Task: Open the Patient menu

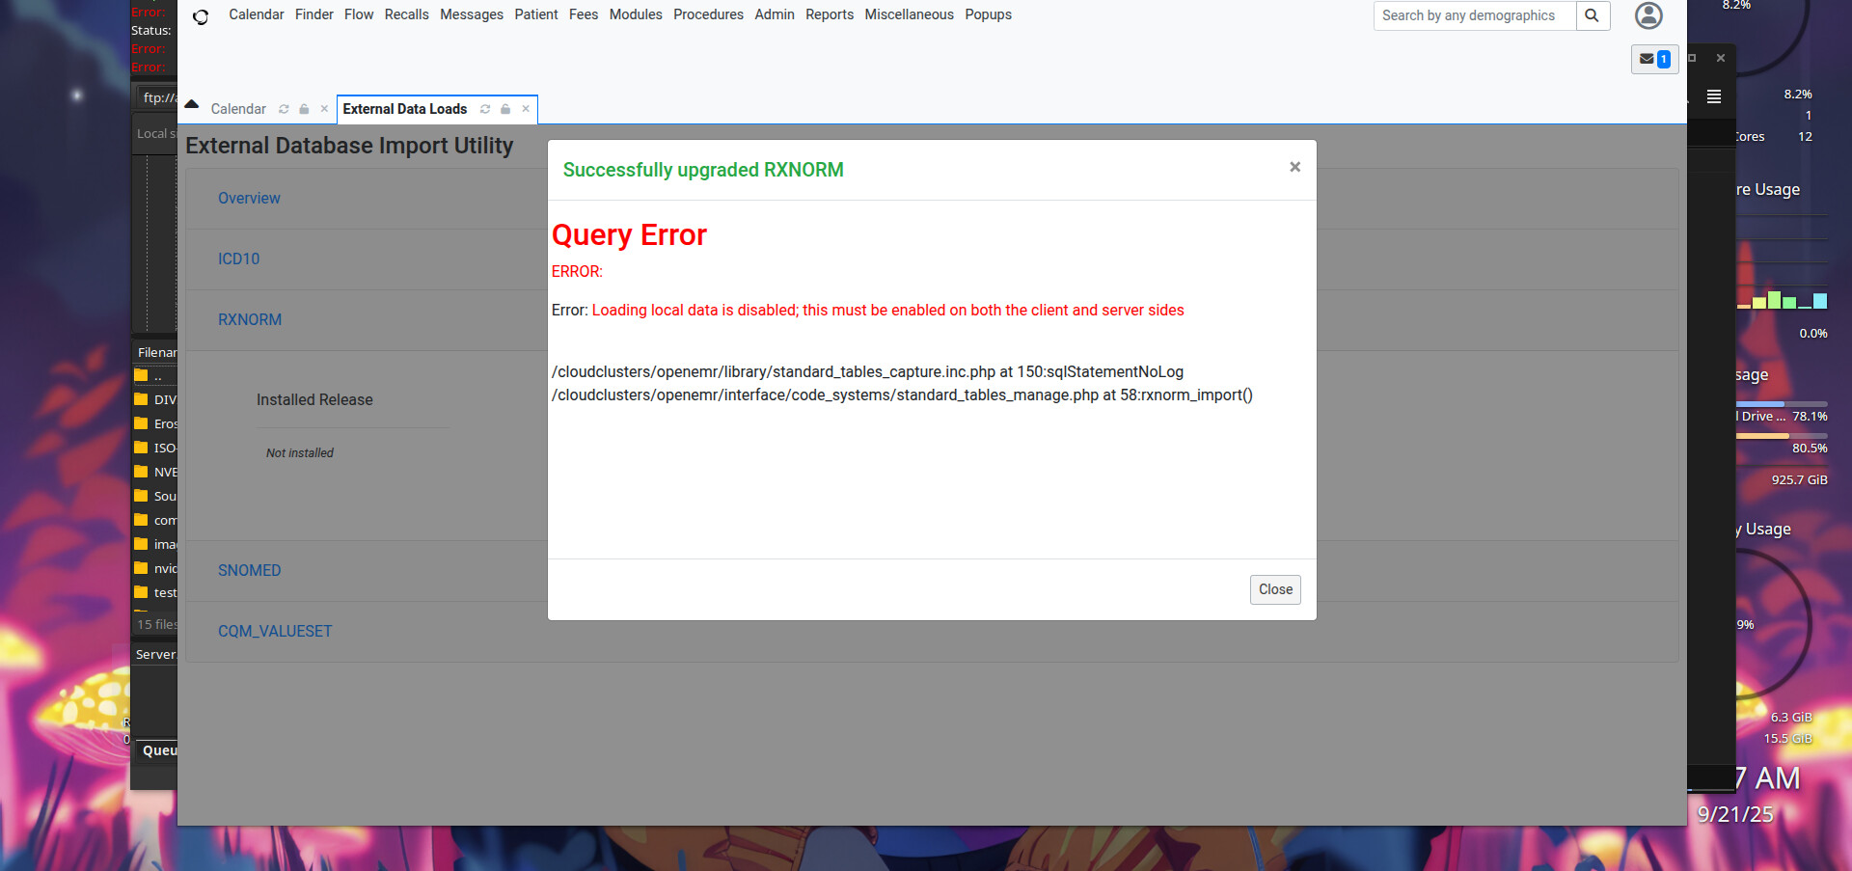Action: coord(535,14)
